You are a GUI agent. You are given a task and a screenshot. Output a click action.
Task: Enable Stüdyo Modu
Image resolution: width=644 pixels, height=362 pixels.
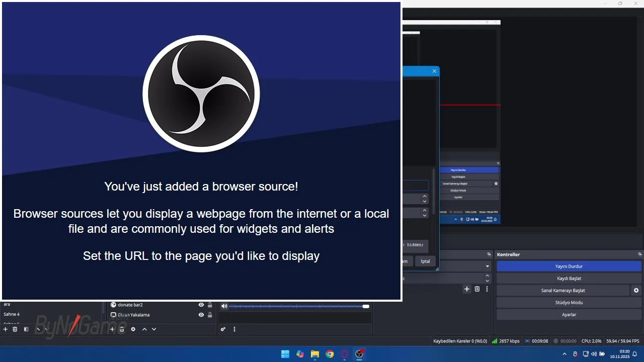click(569, 303)
